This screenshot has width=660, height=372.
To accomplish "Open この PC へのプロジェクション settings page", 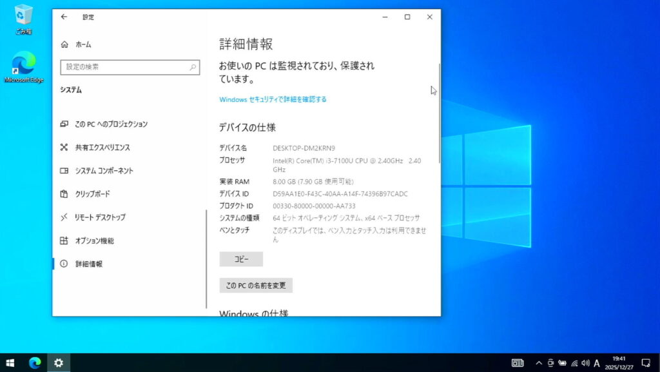I will 111,124.
